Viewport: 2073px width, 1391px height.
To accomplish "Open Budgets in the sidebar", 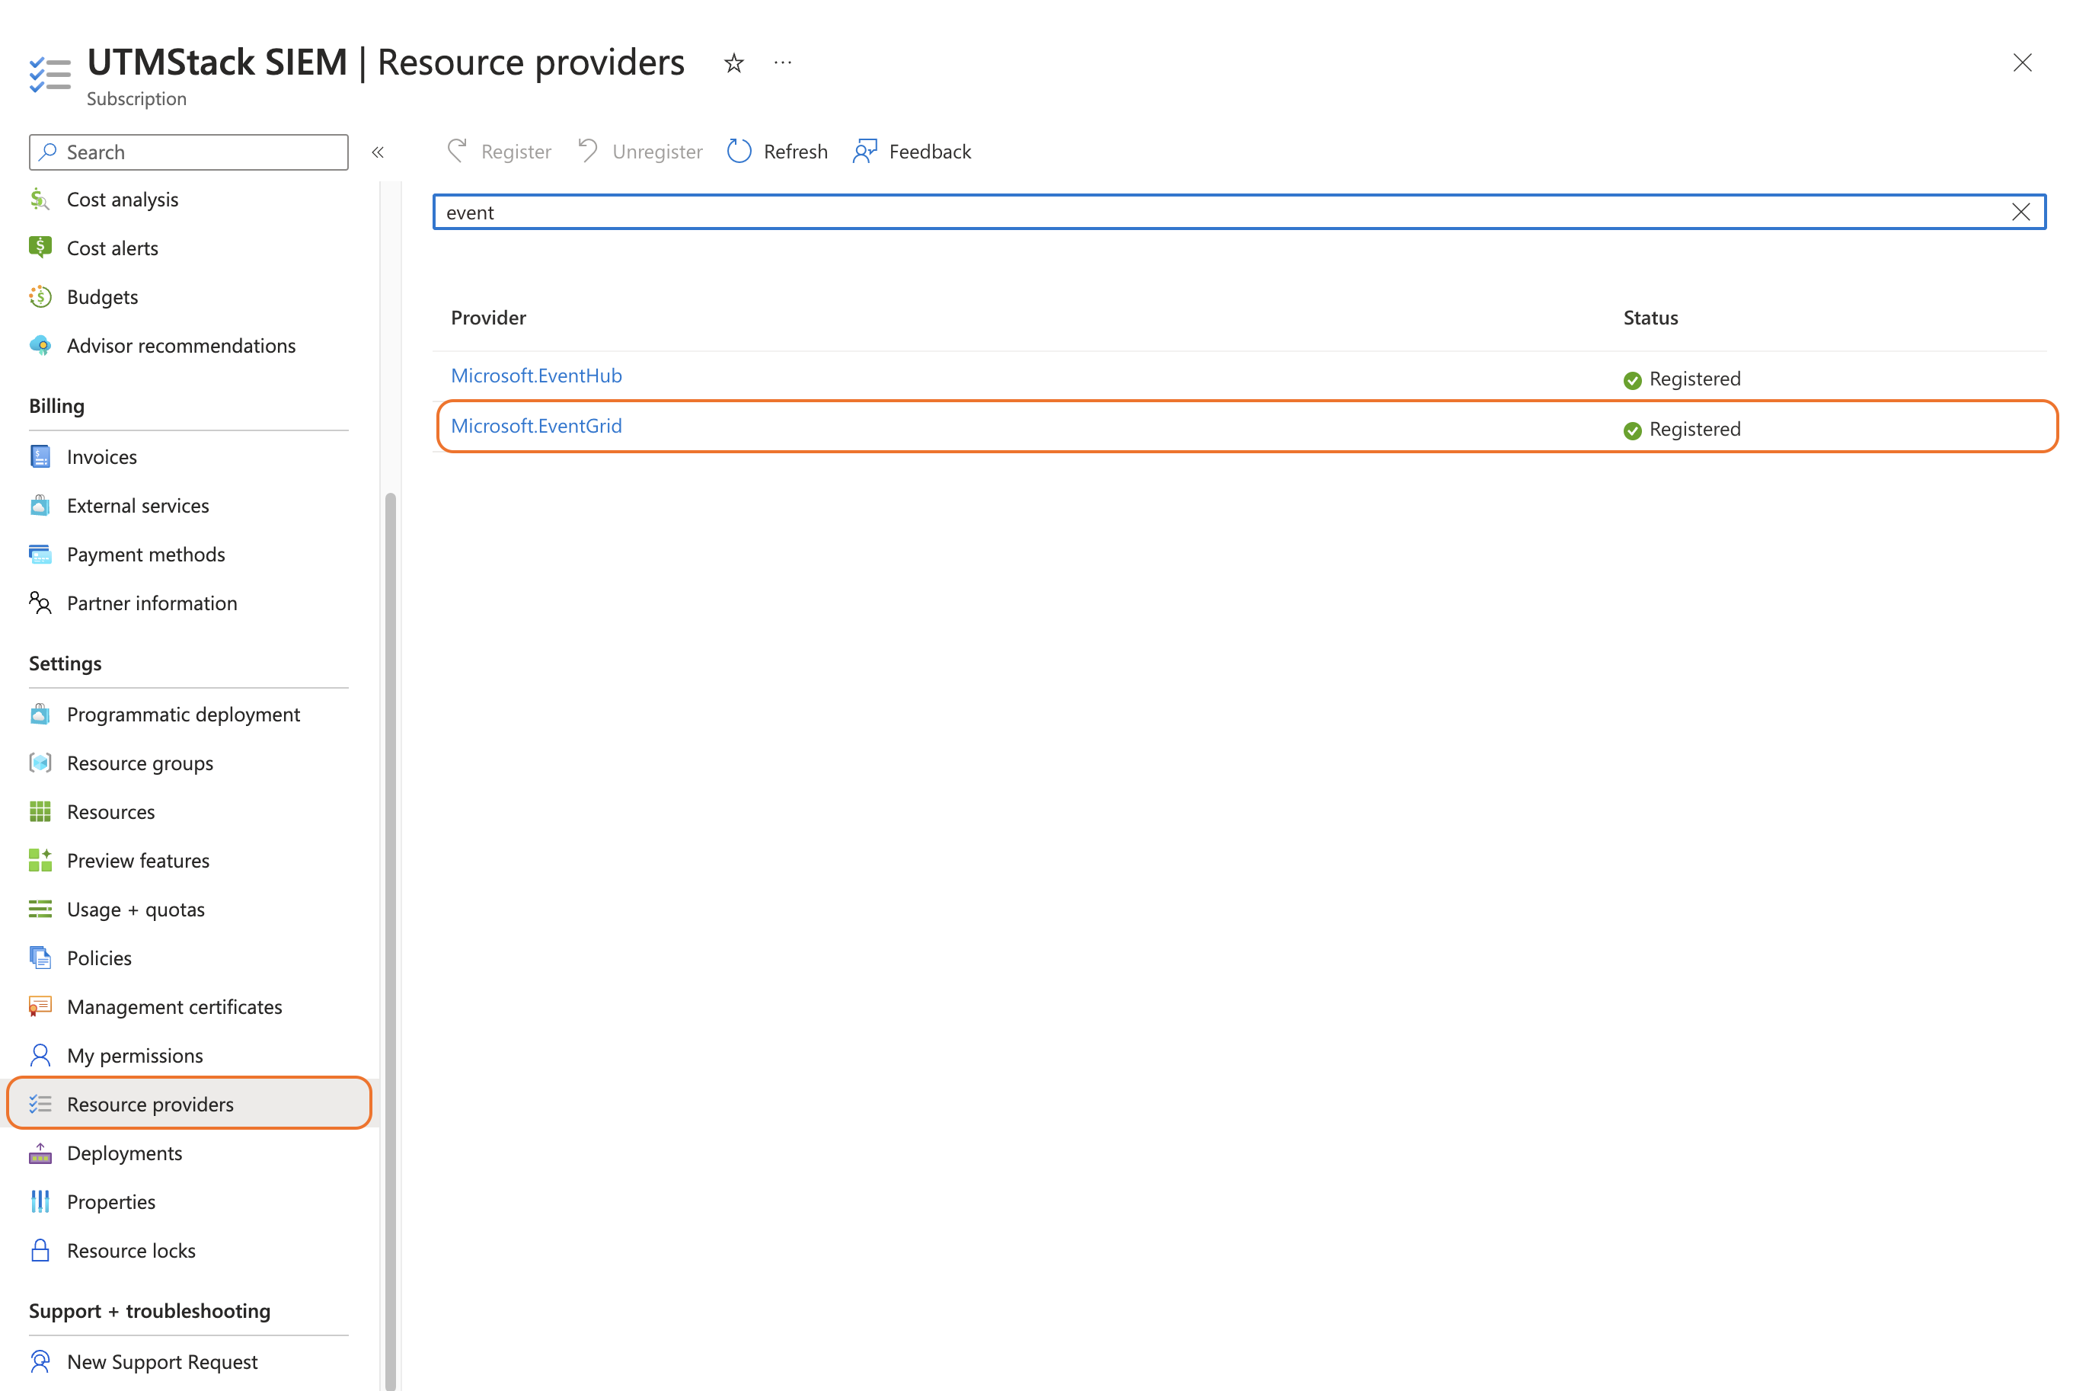I will tap(102, 297).
